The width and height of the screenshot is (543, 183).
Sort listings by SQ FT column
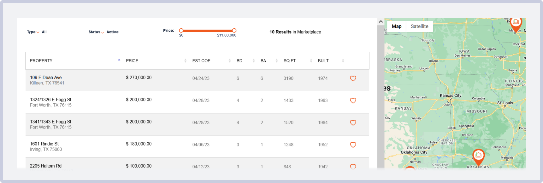[x=311, y=61]
